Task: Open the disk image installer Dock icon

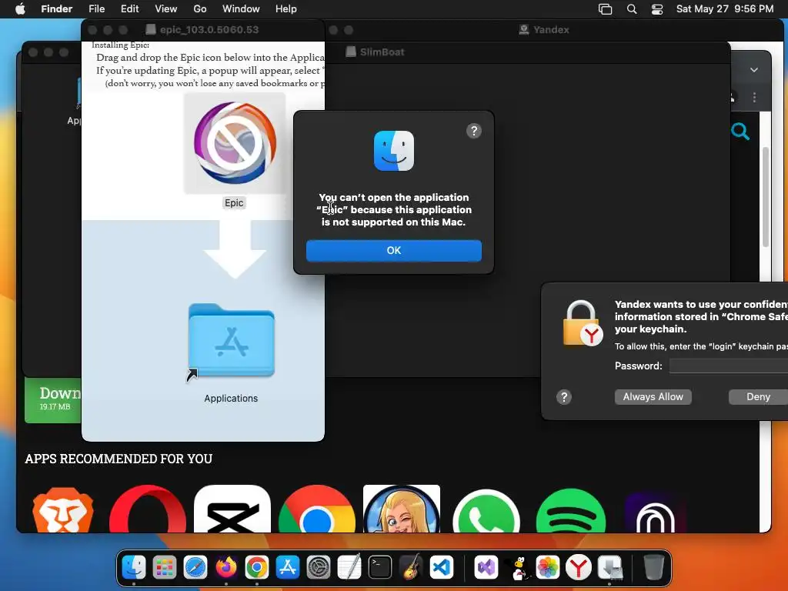Action: (x=609, y=567)
